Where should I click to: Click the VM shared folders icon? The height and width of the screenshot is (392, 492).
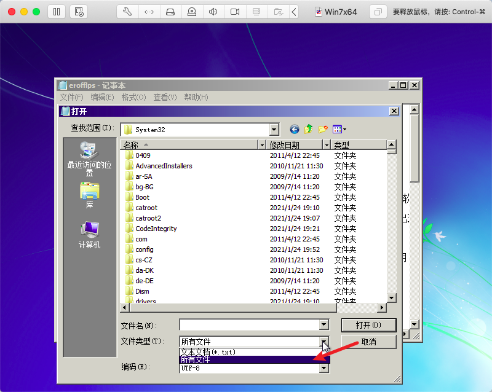coord(279,12)
